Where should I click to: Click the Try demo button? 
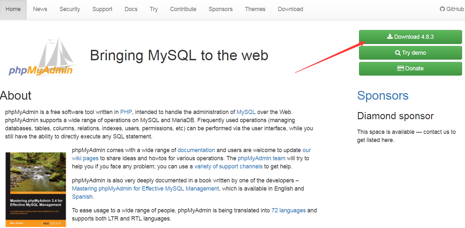[411, 53]
